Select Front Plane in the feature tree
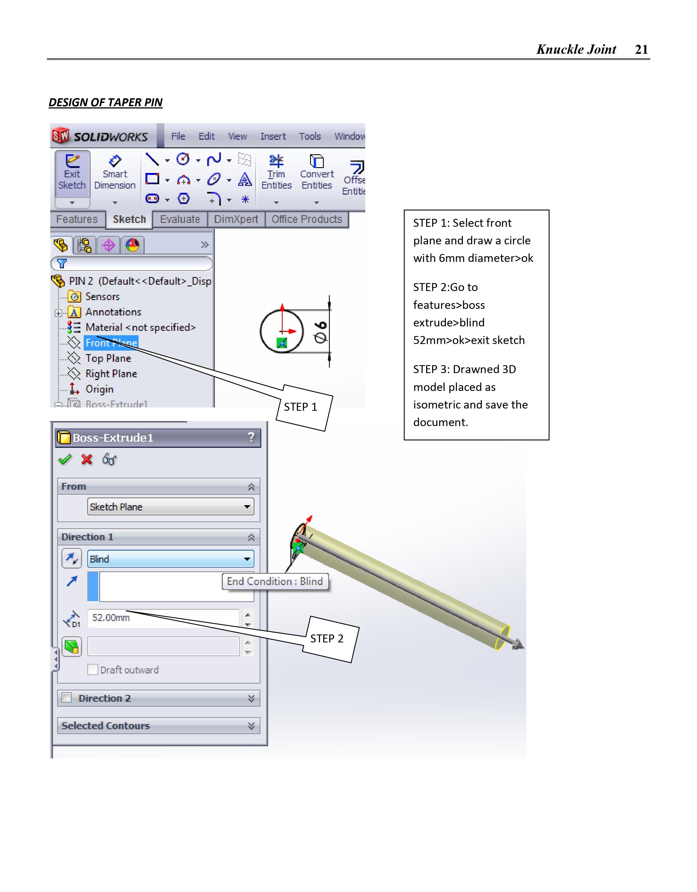The height and width of the screenshot is (892, 697). click(x=111, y=343)
